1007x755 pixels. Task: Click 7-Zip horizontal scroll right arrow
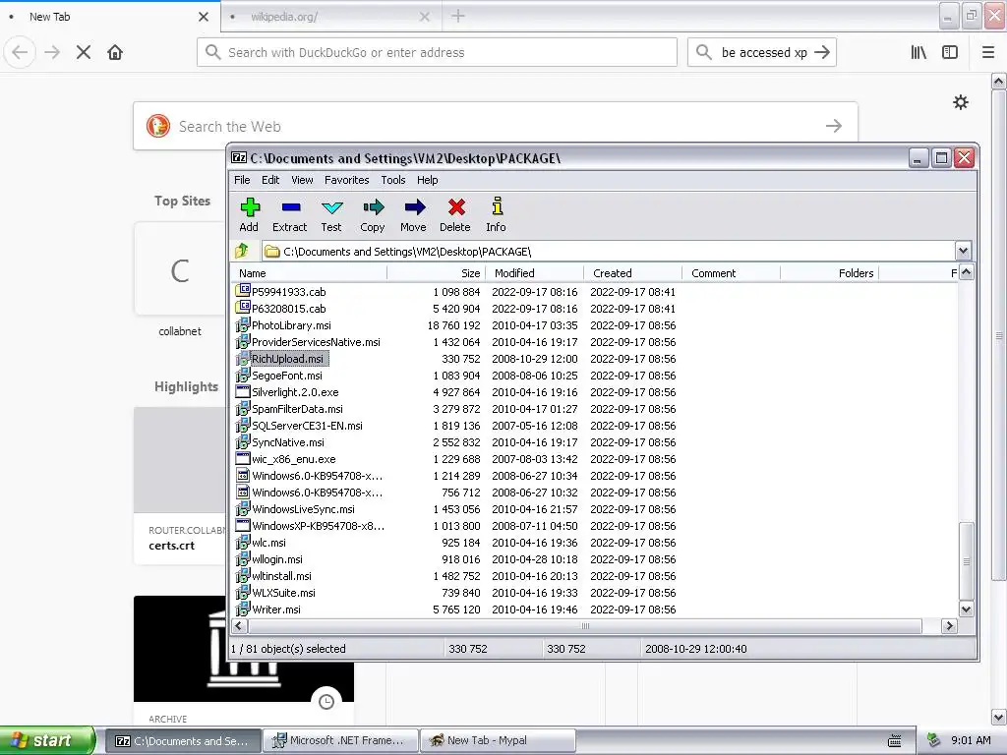click(949, 625)
